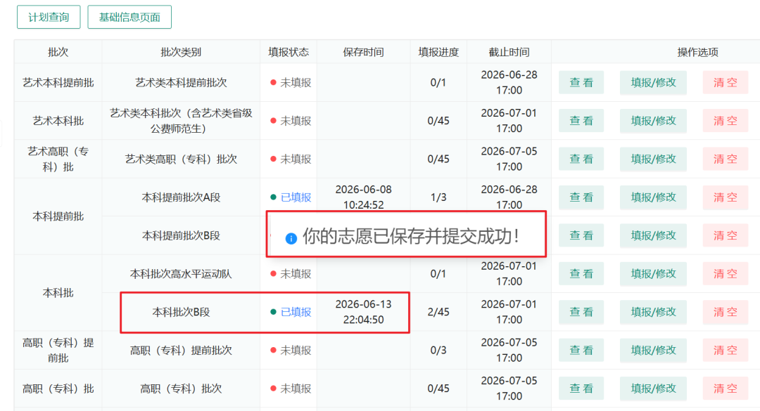Click the 截止时间 column header
The width and height of the screenshot is (760, 411).
point(509,52)
